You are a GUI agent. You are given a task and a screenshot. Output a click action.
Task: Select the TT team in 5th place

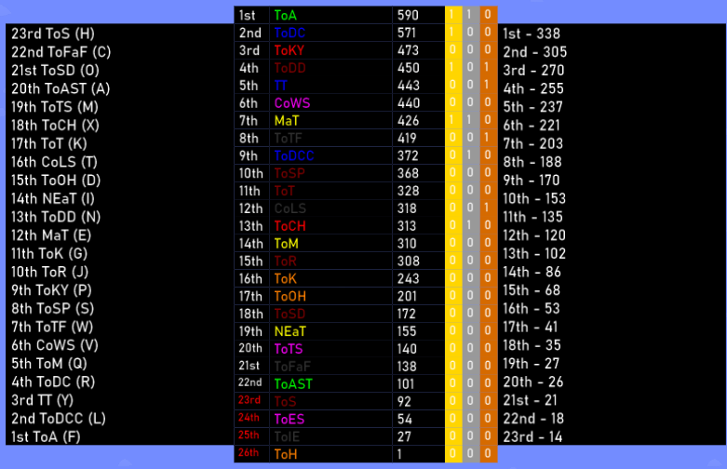click(280, 86)
